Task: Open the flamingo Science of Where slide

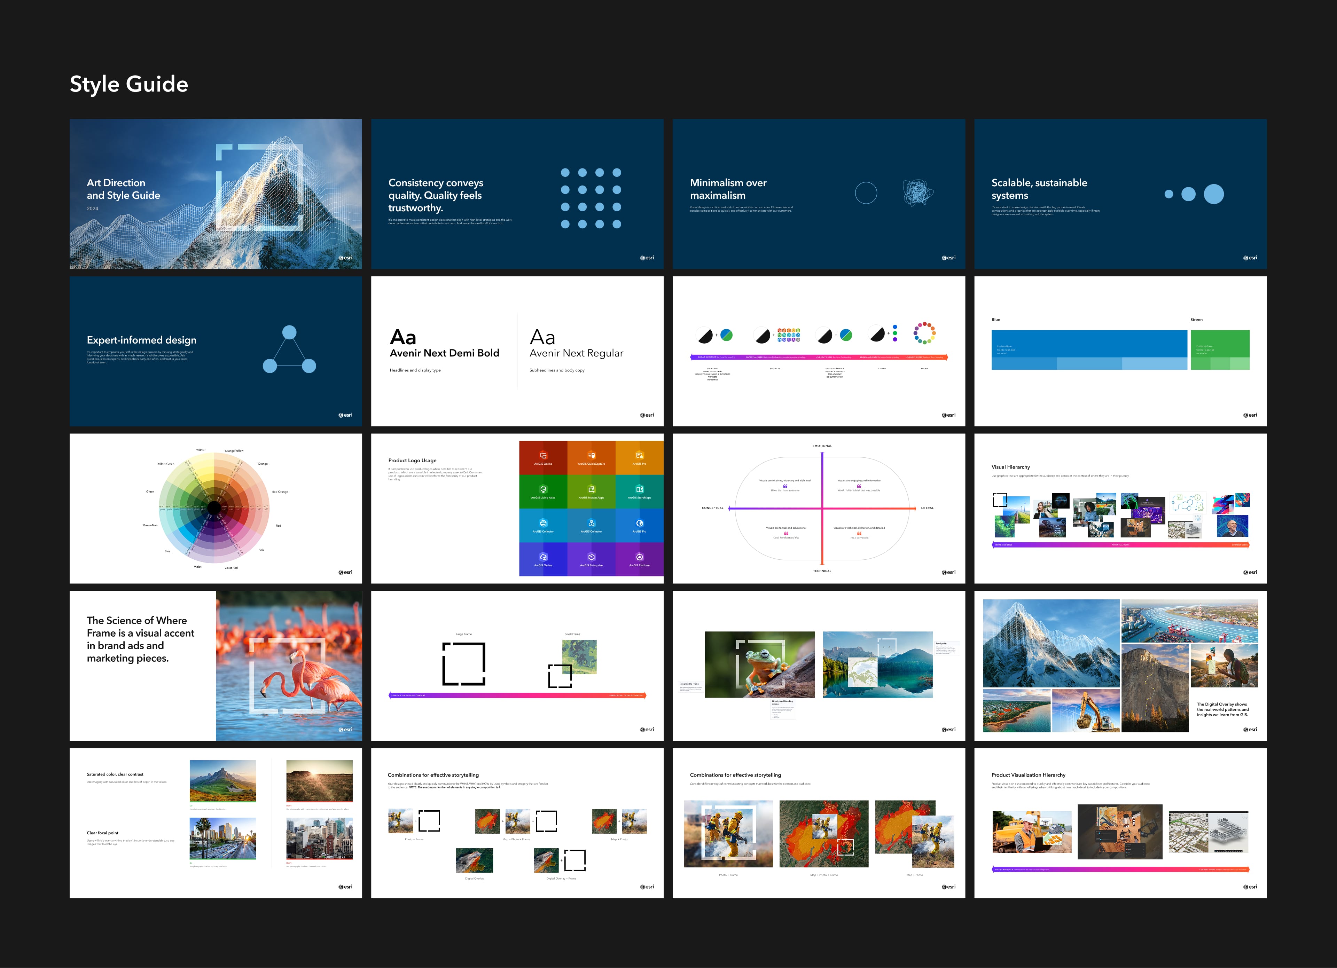Action: pyautogui.click(x=215, y=665)
